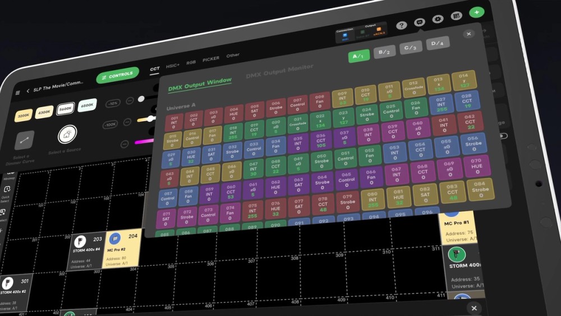Click the MC Pro #1 card in side list
Viewport: 561px width, 316px height.
[458, 227]
